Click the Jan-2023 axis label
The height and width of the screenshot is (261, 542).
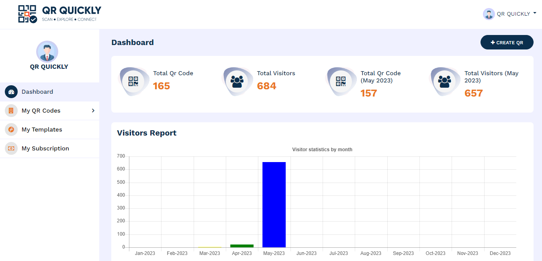click(x=145, y=253)
